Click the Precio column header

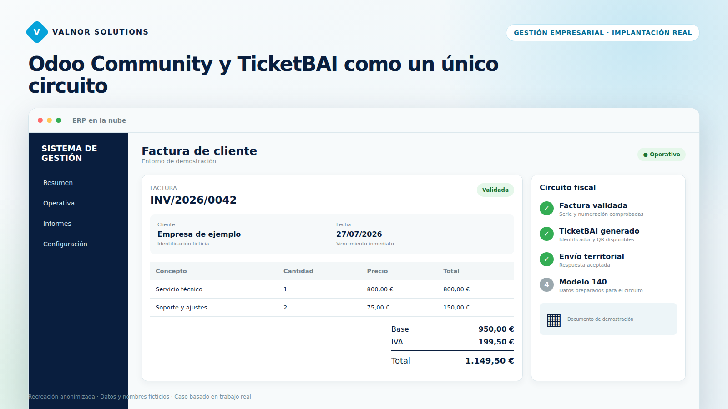[377, 271]
